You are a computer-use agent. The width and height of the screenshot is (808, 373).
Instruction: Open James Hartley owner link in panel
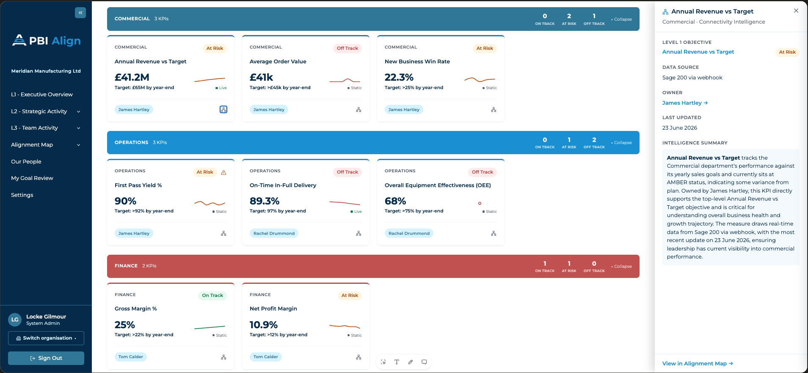[x=685, y=103]
